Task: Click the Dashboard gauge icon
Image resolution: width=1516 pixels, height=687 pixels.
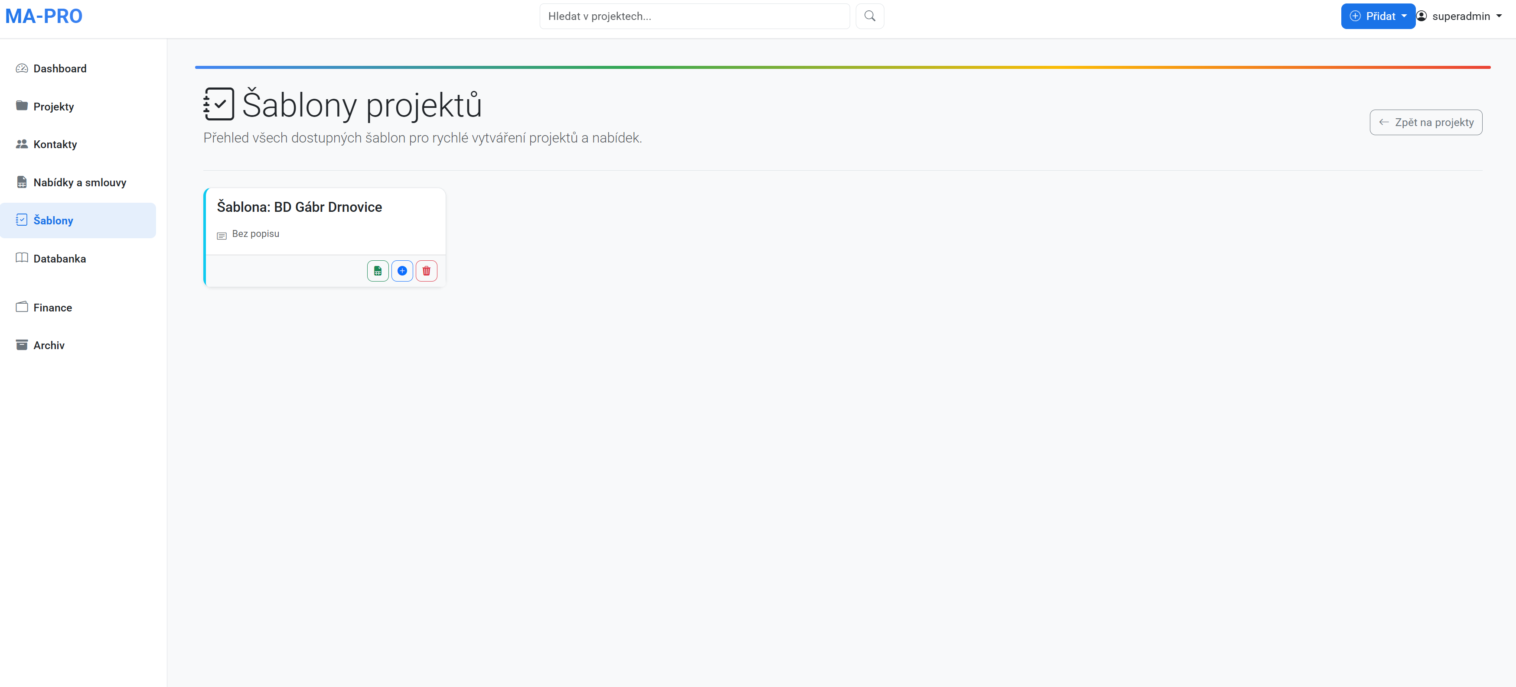Action: (22, 68)
